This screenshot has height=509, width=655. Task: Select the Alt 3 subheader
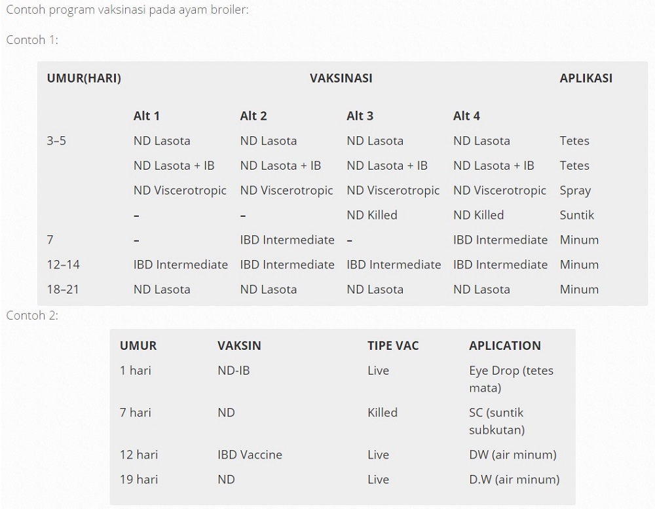(x=360, y=116)
